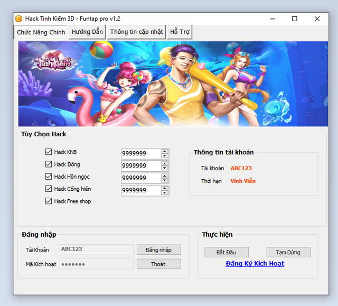Toggle the Hack KNB checkbox
This screenshot has width=338, height=306.
[49, 152]
